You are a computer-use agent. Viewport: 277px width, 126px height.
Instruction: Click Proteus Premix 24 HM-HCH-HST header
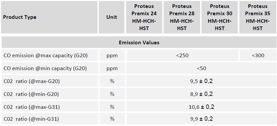(x=144, y=17)
